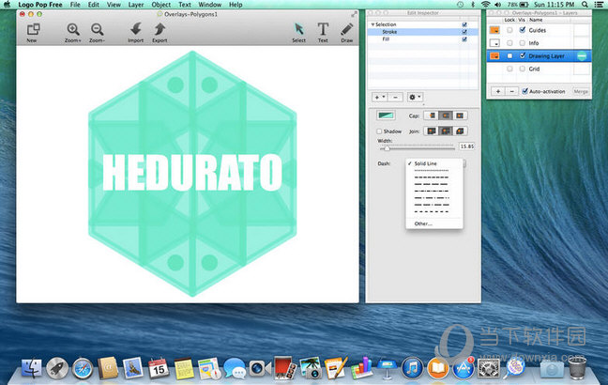Select the Grid layer row name

tap(534, 69)
